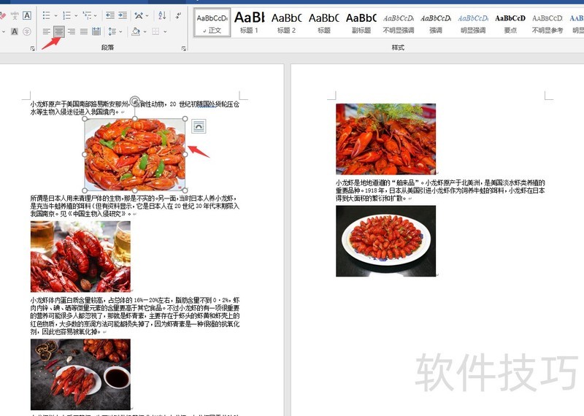Click rotation handle above selected image
The width and height of the screenshot is (584, 416).
pyautogui.click(x=135, y=101)
